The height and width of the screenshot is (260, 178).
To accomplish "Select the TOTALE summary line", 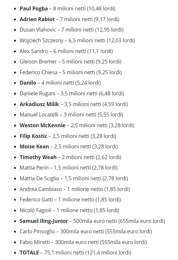I will (75, 253).
